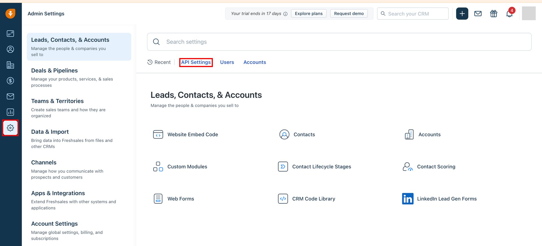The width and height of the screenshot is (542, 246).
Task: Click the CRM Code Library icon
Action: click(283, 199)
